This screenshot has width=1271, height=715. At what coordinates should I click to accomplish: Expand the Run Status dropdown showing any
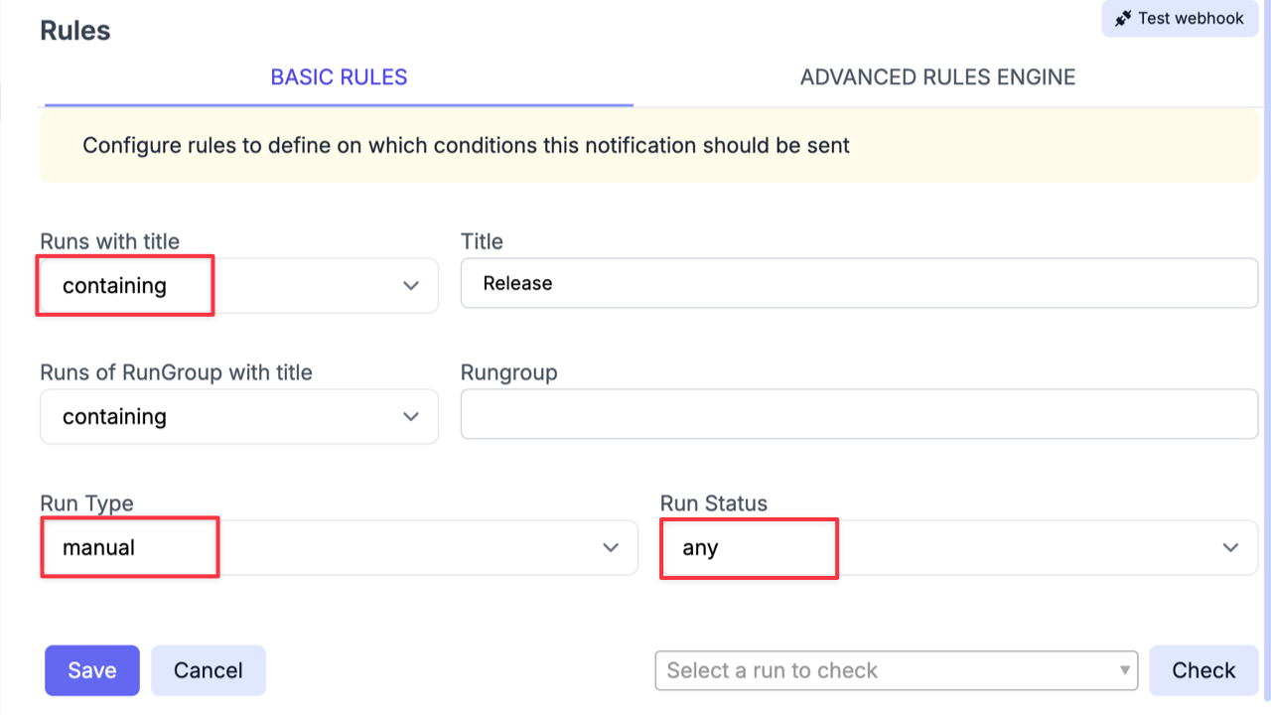pyautogui.click(x=958, y=547)
